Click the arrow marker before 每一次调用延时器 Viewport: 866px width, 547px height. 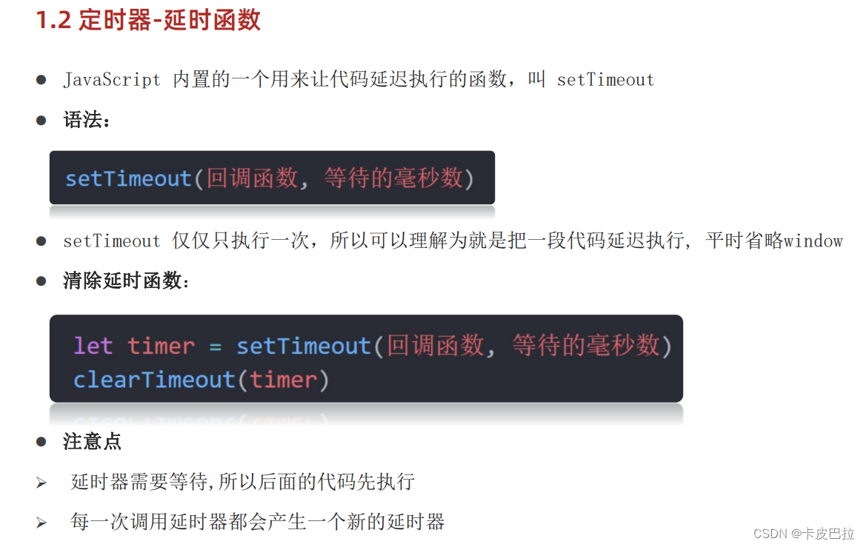click(41, 523)
